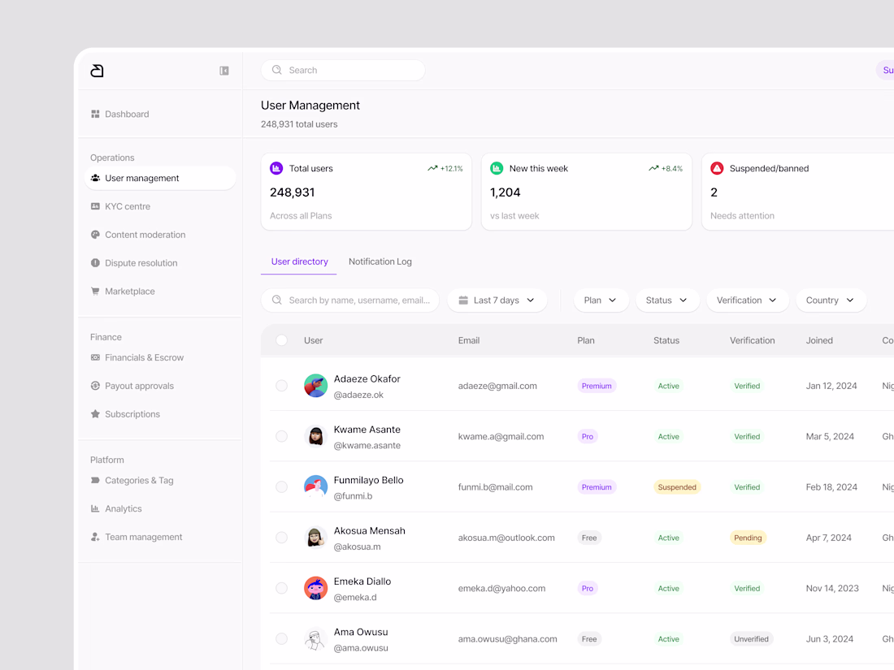
Task: Click the New this week +8.4% trend arrow
Action: pyautogui.click(x=653, y=168)
